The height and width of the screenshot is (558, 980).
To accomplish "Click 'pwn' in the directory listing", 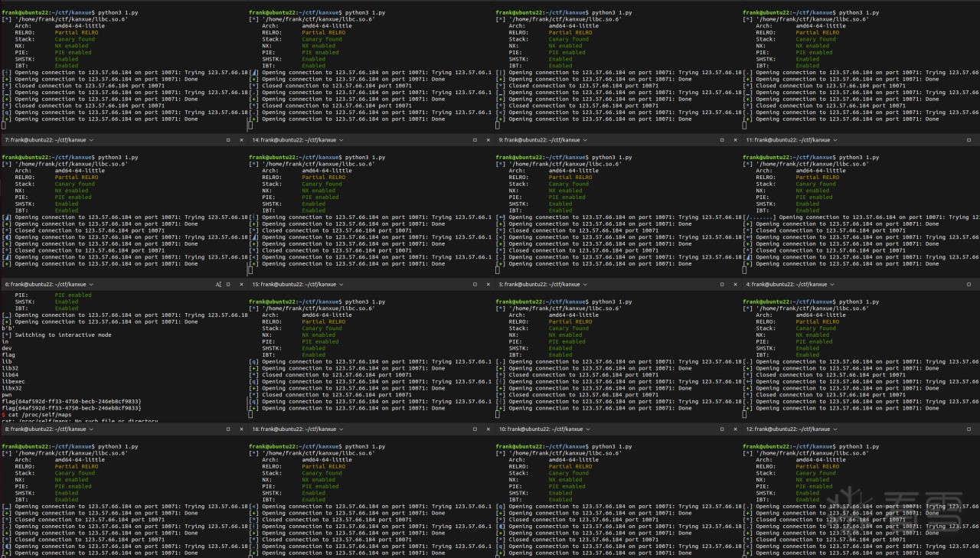I will click(7, 394).
